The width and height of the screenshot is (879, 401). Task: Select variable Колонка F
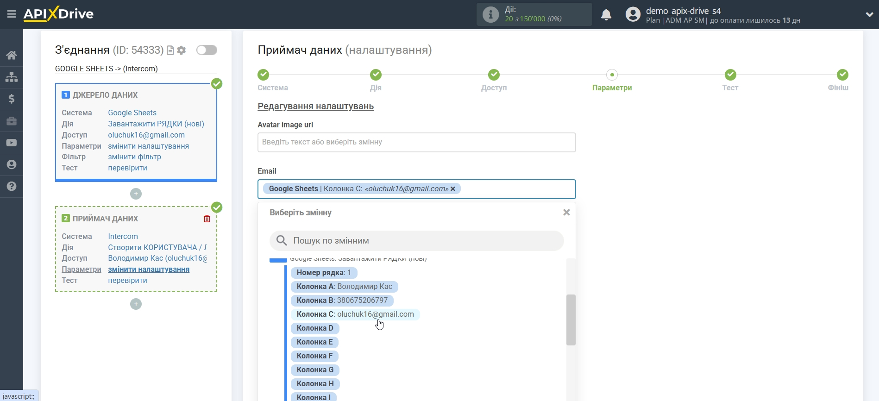coord(314,356)
